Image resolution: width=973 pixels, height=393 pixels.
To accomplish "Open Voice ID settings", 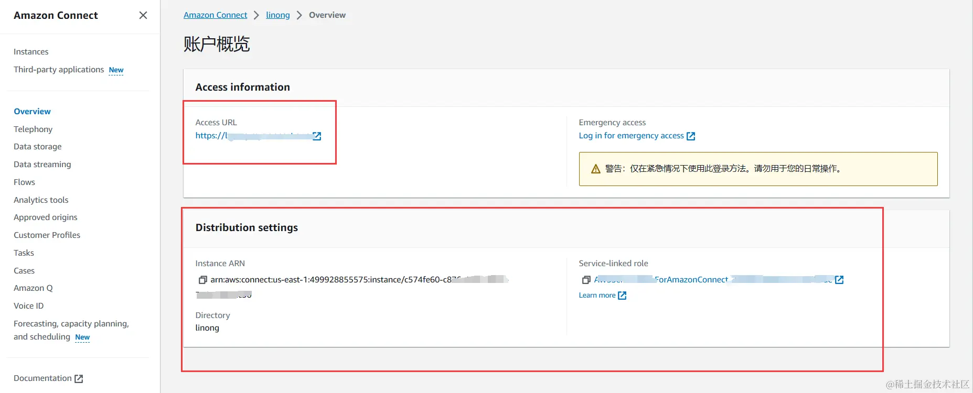I will [x=29, y=305].
